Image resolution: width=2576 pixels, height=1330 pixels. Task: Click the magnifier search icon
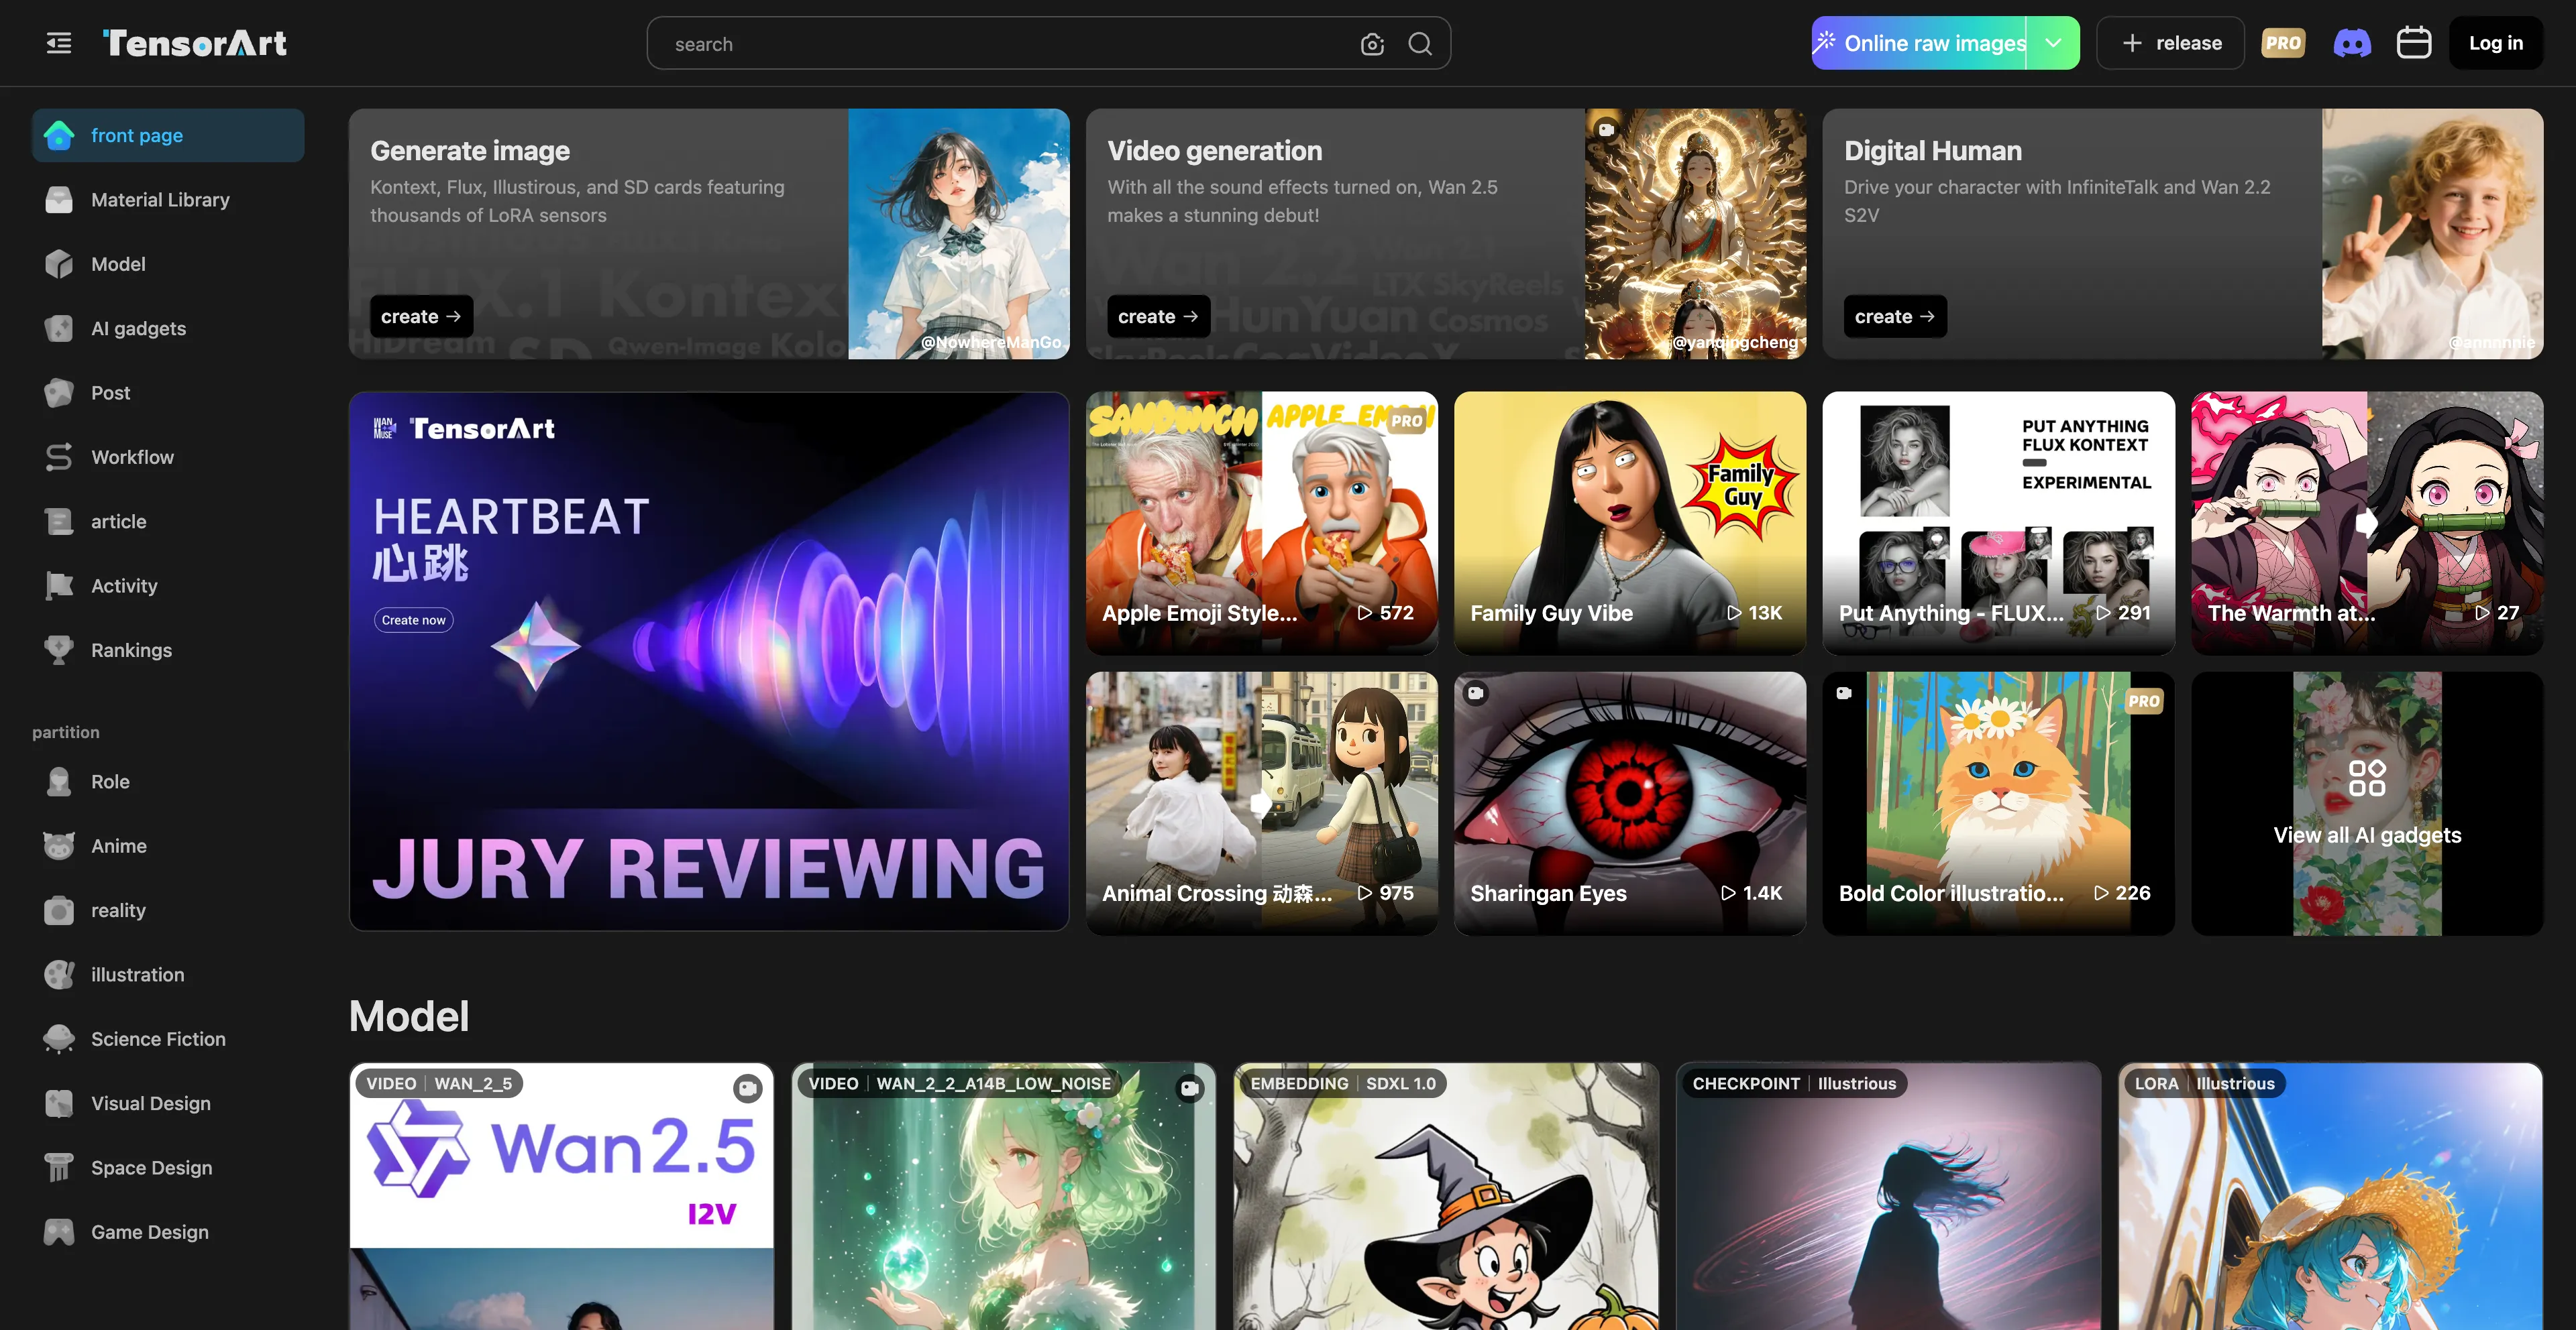click(1420, 44)
